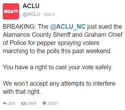
Task: Like the tweet with the heart icon
Action: point(44,103)
